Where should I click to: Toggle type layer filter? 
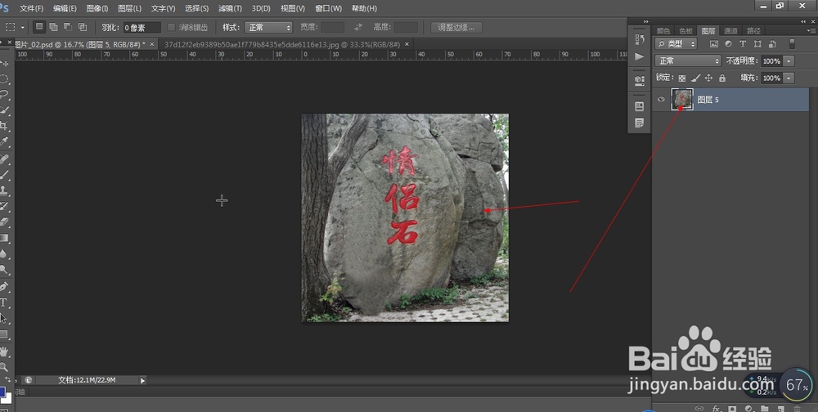[743, 44]
